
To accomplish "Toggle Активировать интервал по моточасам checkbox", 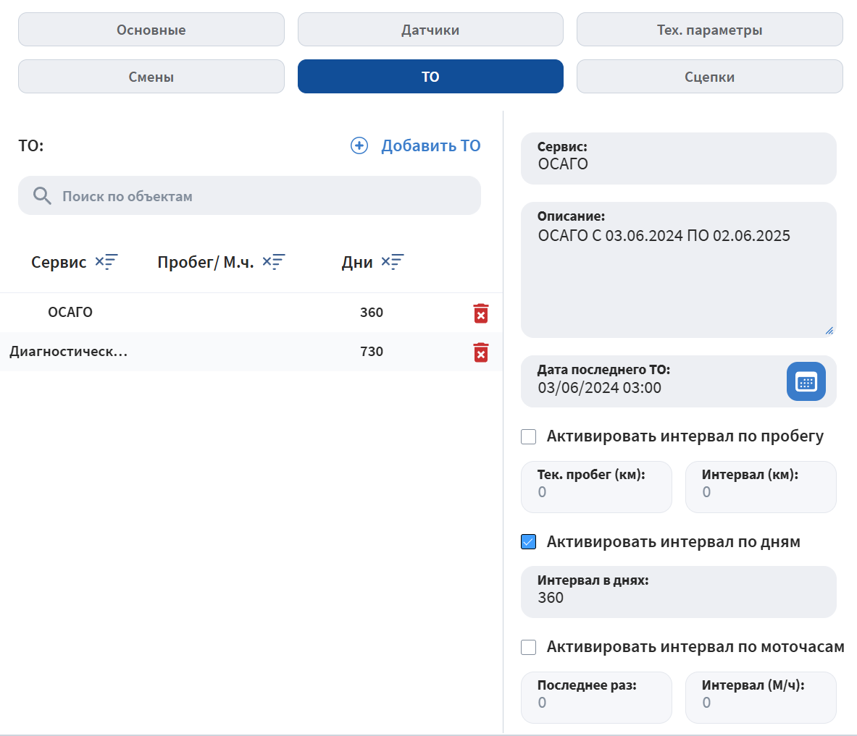I will tap(529, 647).
